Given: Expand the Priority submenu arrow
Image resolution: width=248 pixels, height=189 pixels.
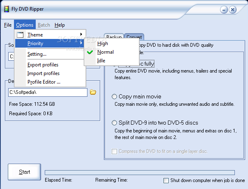Looking at the screenshot, I should [x=81, y=43].
